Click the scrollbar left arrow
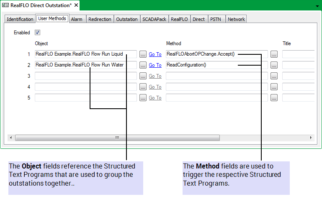The height and width of the screenshot is (199, 322). tap(11, 138)
